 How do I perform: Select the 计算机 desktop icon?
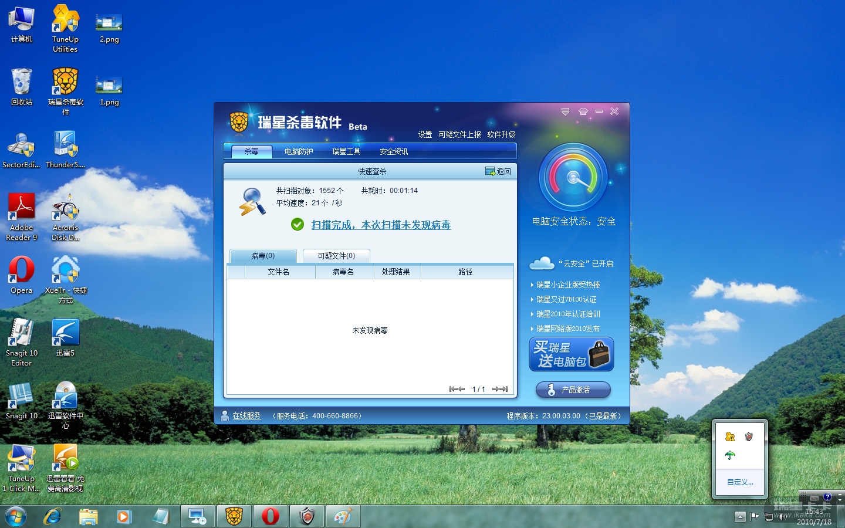point(22,25)
